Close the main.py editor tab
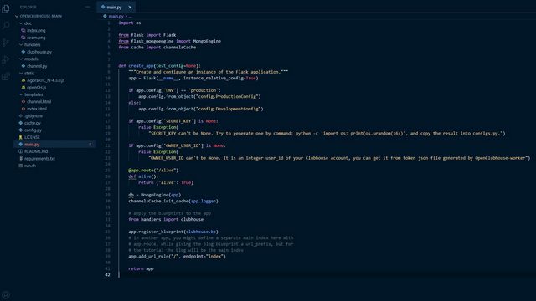The image size is (536, 301). tap(130, 7)
